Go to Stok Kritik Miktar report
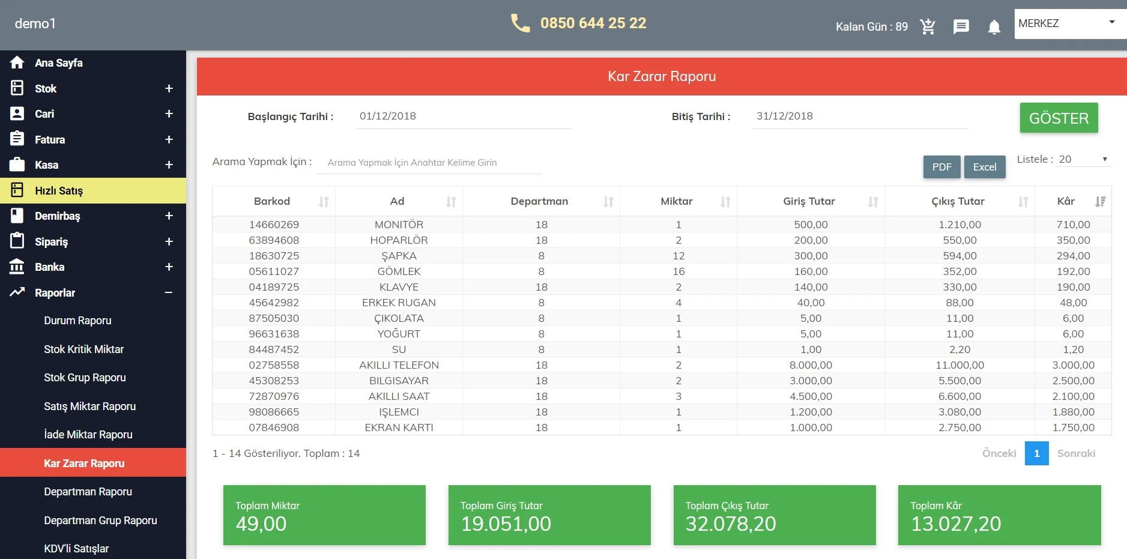1127x559 pixels. [83, 349]
